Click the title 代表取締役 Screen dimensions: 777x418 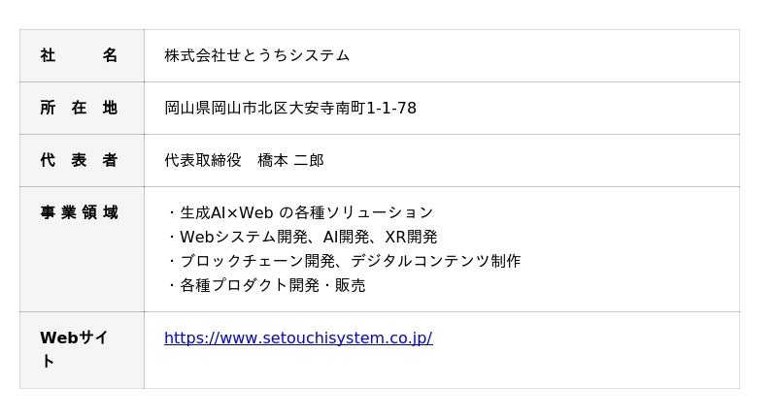[203, 161]
